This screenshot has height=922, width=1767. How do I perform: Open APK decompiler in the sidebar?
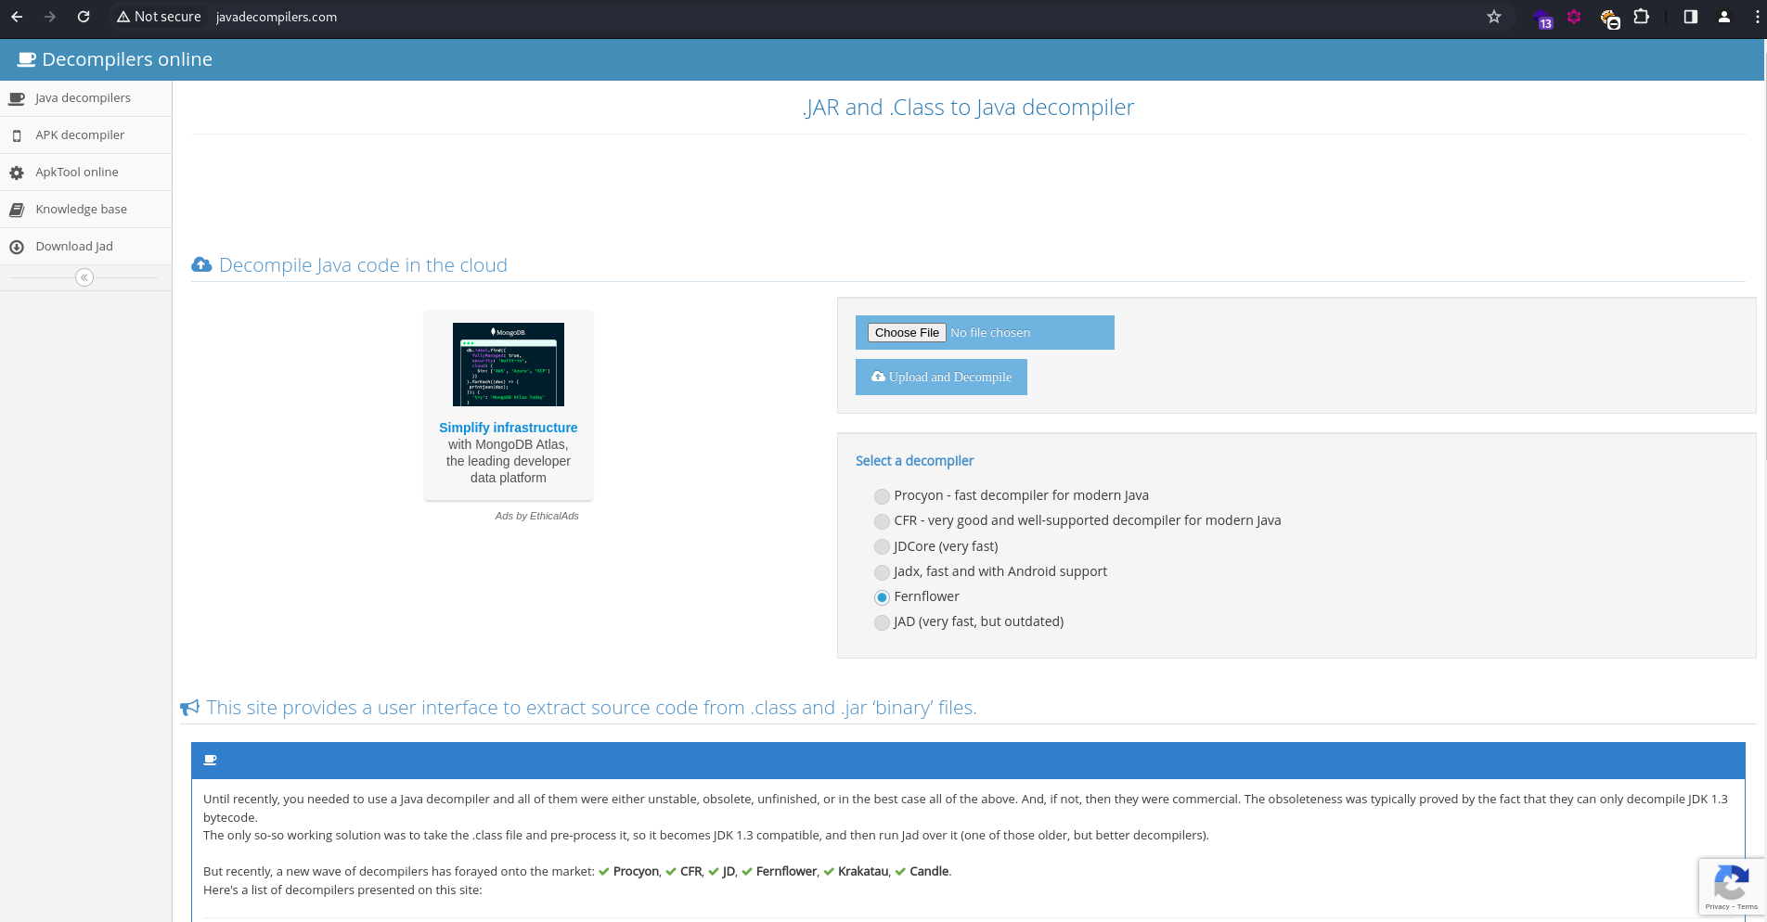[85, 135]
